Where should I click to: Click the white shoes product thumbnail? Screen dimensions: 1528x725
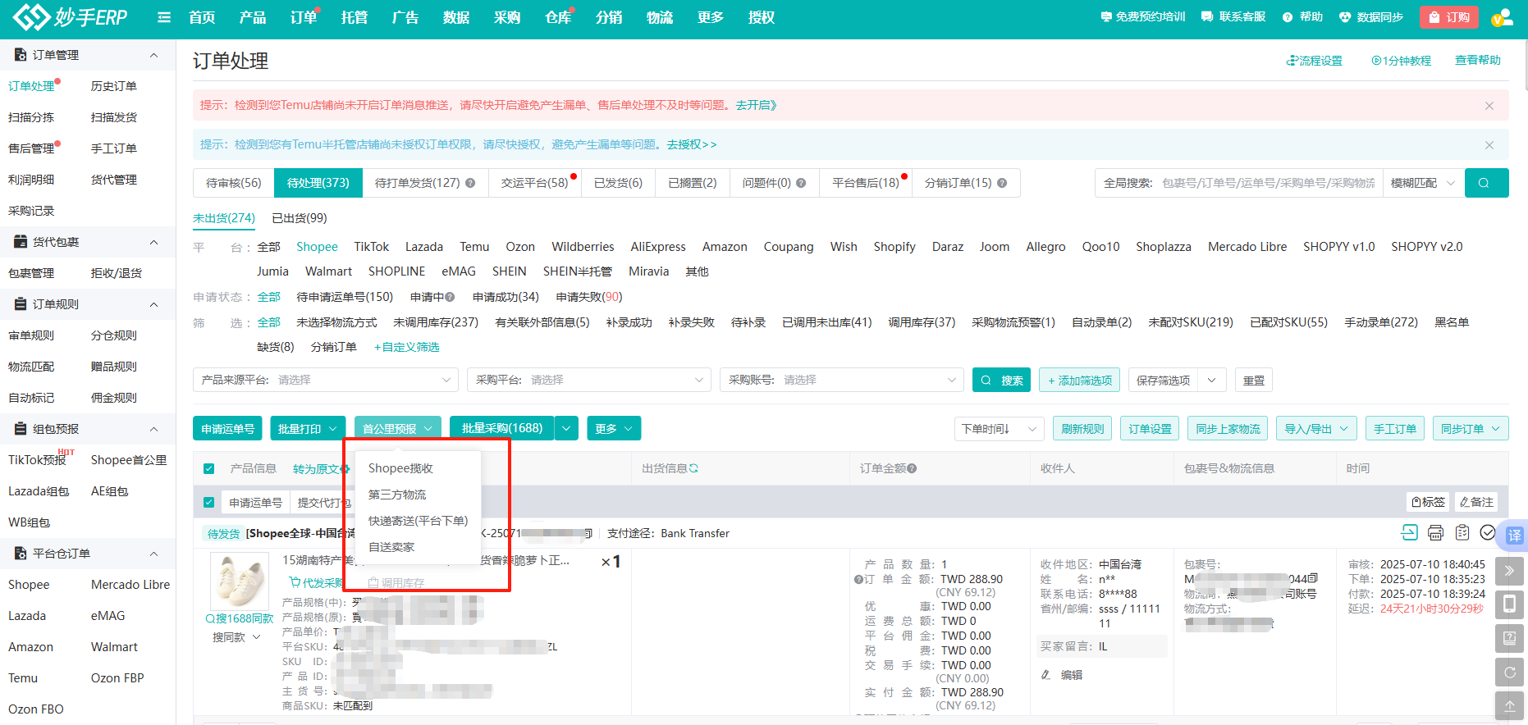point(240,581)
